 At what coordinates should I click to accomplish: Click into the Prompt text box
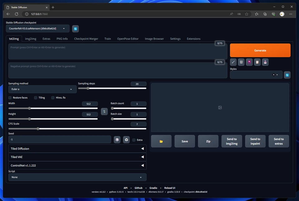pos(118,51)
